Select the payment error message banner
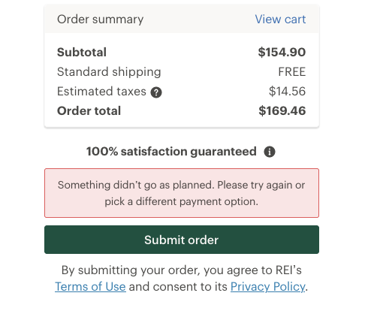This screenshot has height=326, width=374. click(182, 193)
